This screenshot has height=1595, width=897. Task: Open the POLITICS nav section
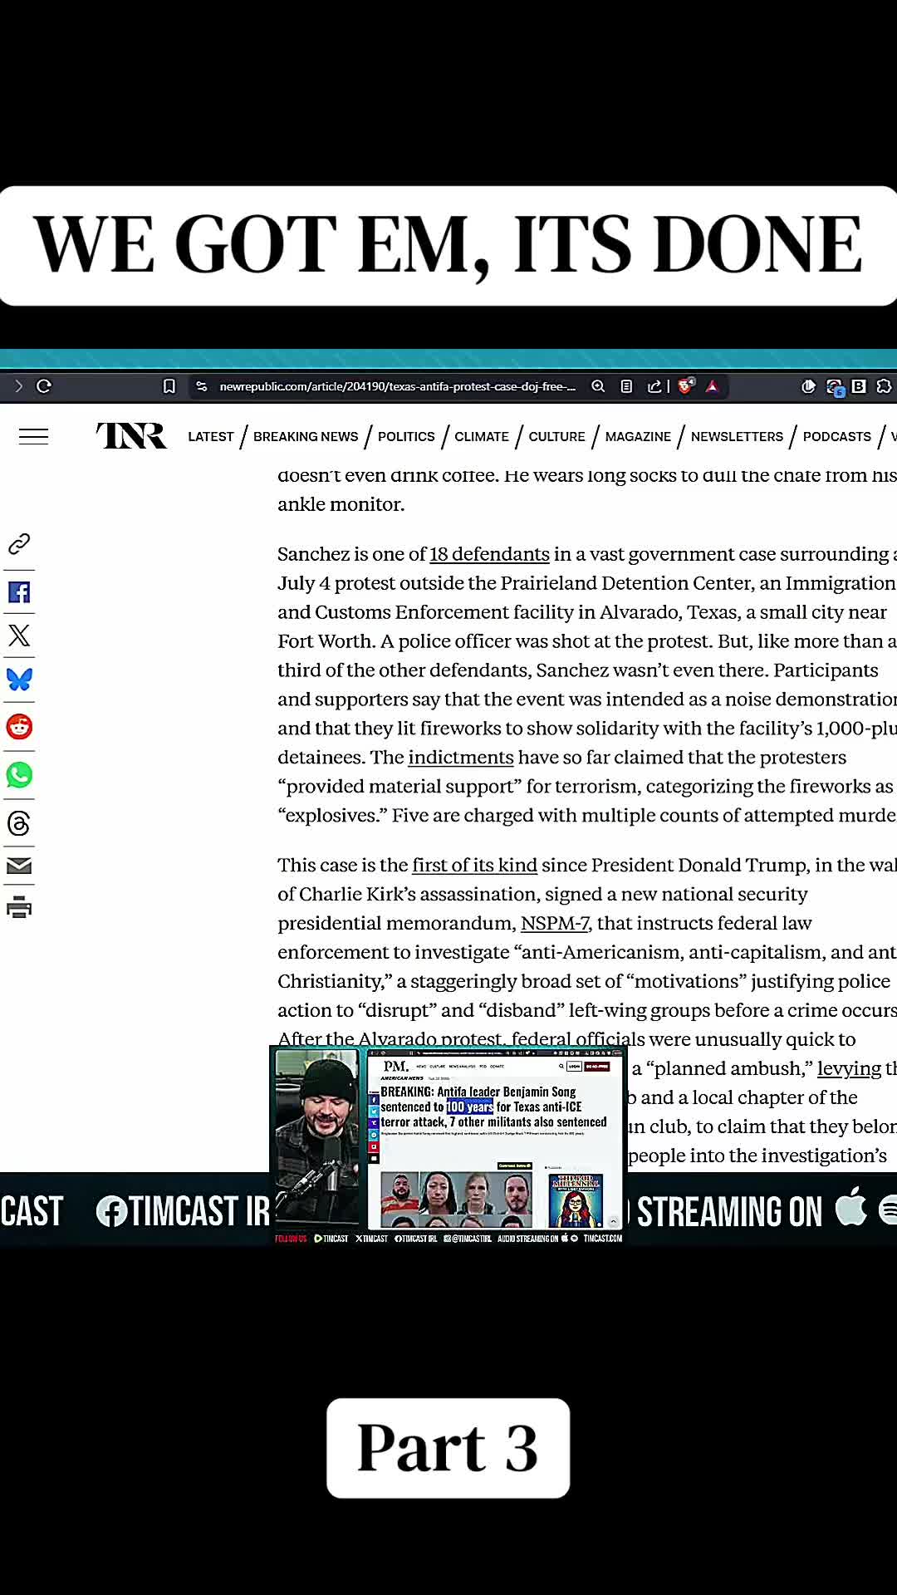point(406,437)
